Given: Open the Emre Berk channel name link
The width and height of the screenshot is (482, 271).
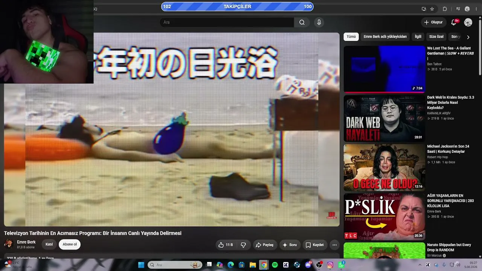Looking at the screenshot, I should point(26,242).
